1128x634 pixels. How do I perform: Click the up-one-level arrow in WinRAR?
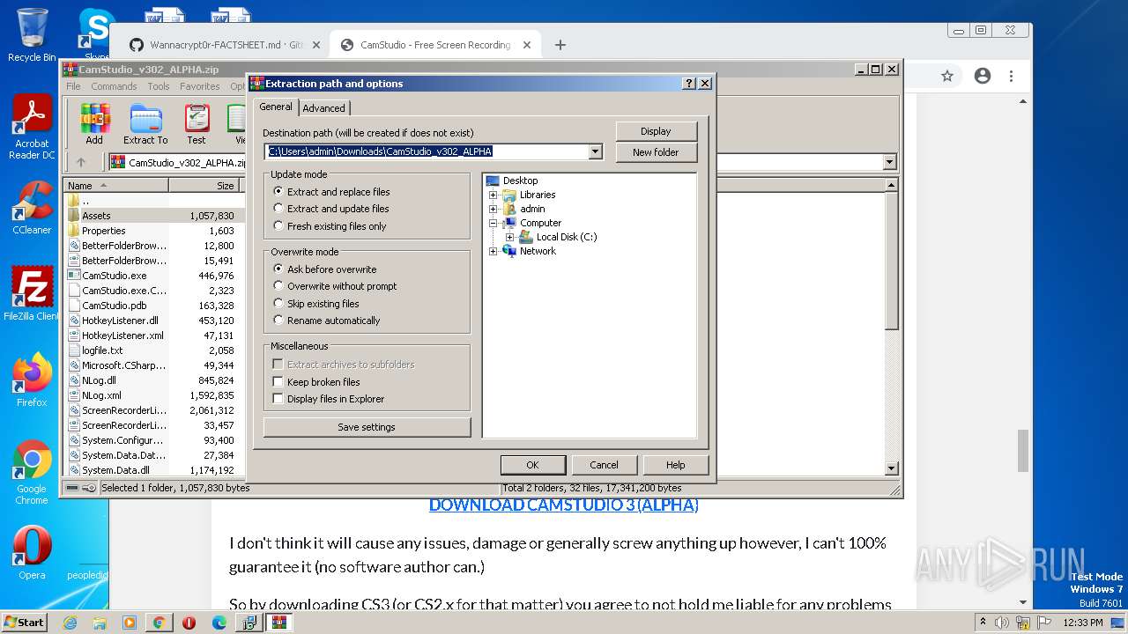click(x=81, y=162)
